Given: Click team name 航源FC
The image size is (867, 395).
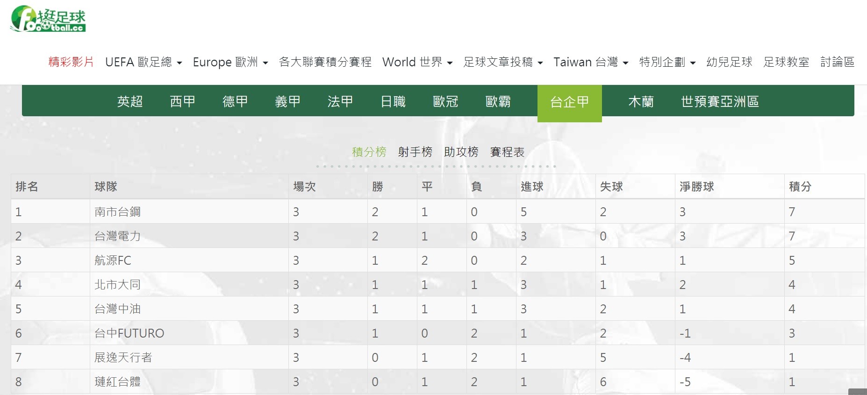Looking at the screenshot, I should [113, 261].
